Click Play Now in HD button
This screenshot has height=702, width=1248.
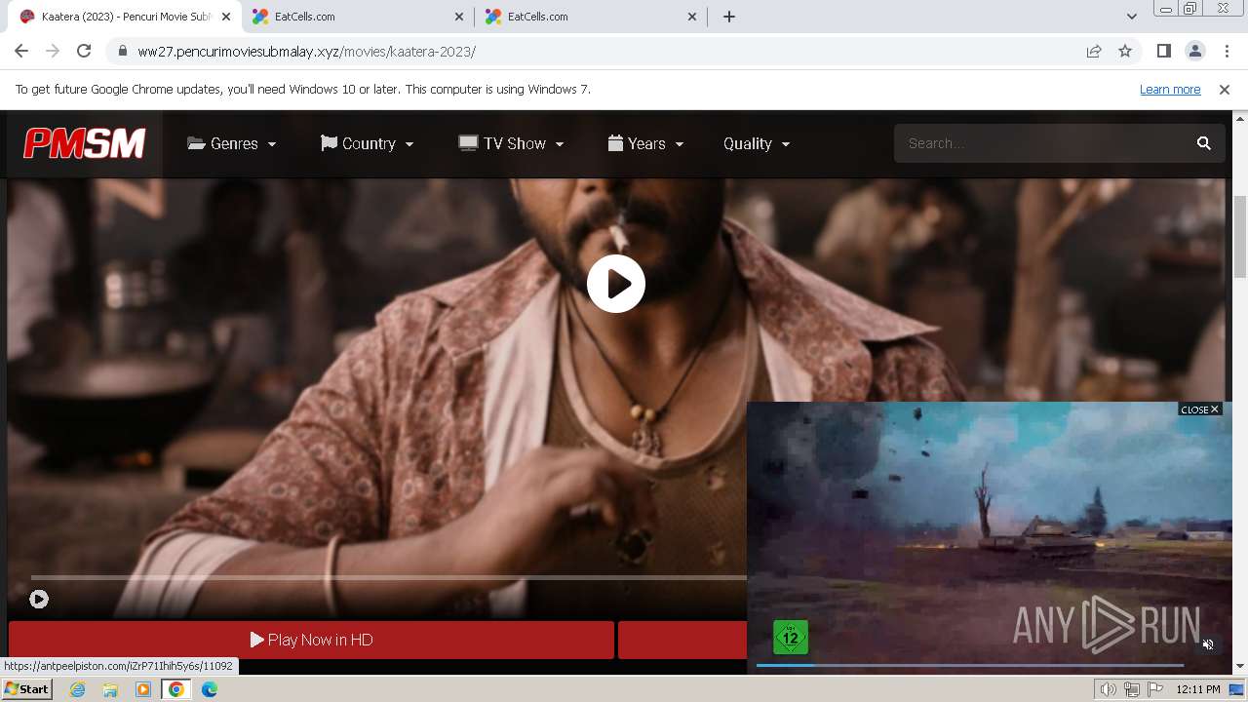(x=312, y=640)
